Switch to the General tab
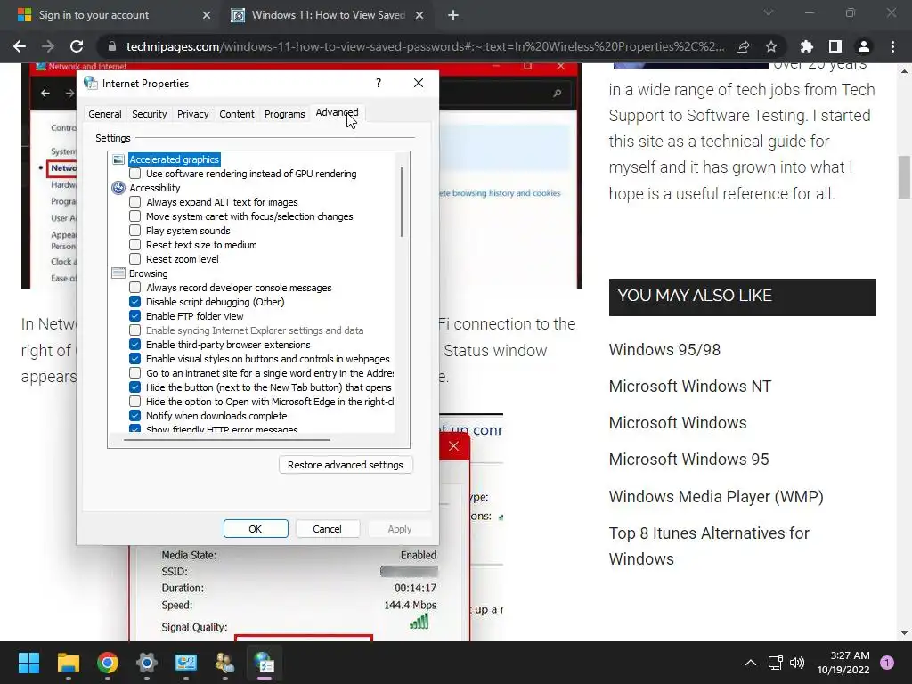 105,114
